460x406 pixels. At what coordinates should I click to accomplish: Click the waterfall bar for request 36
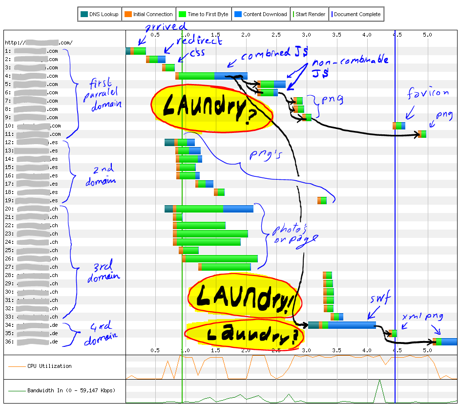[x=445, y=342]
